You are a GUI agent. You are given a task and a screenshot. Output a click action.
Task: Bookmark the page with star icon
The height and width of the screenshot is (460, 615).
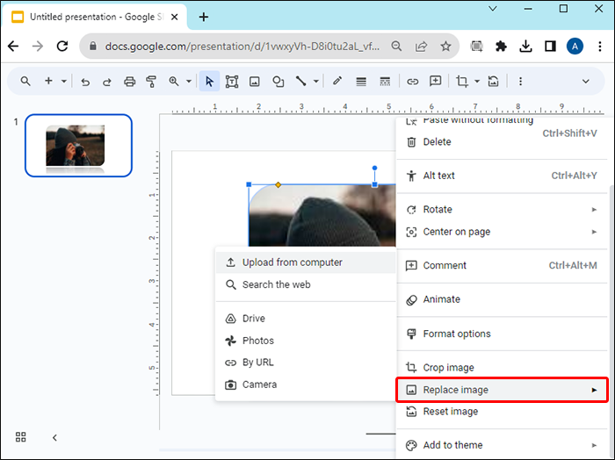[445, 47]
